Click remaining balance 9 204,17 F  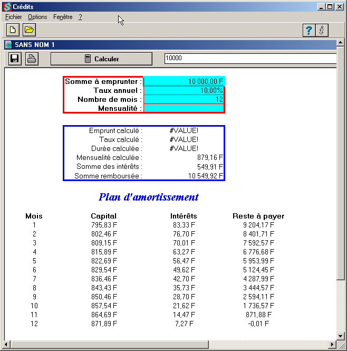pos(258,225)
